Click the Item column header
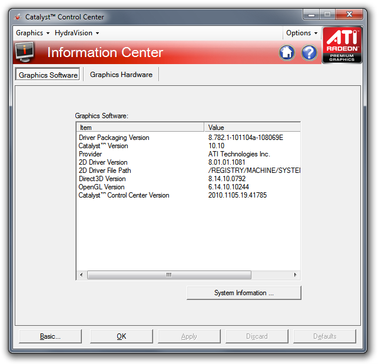Image resolution: width=378 pixels, height=364 pixels. click(140, 128)
